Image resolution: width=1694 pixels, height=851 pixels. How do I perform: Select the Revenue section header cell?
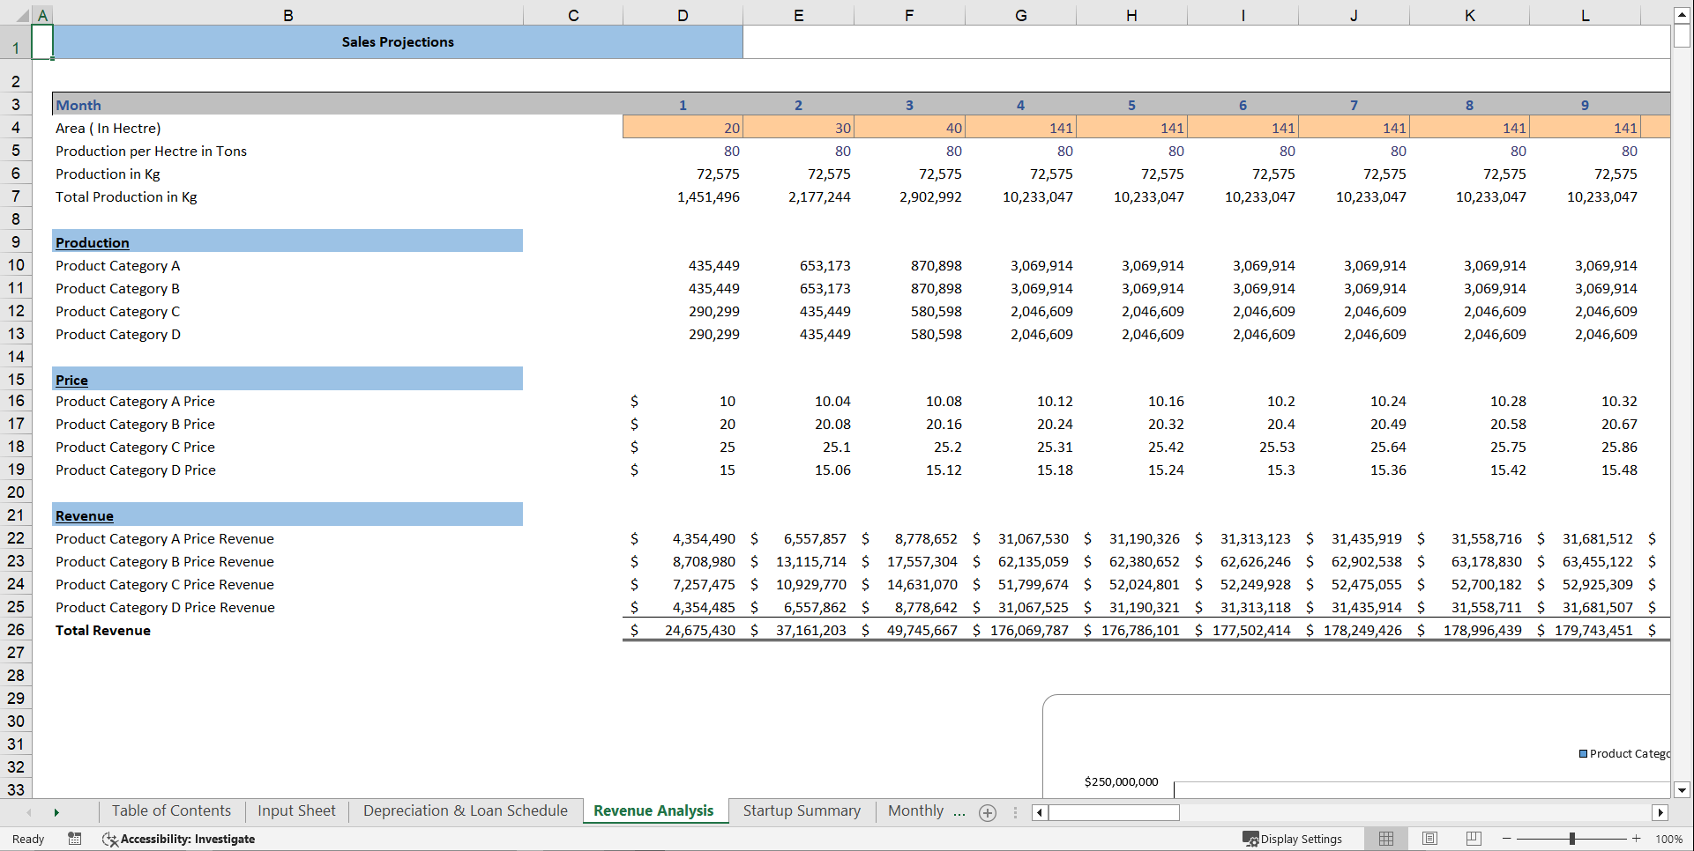pyautogui.click(x=287, y=515)
